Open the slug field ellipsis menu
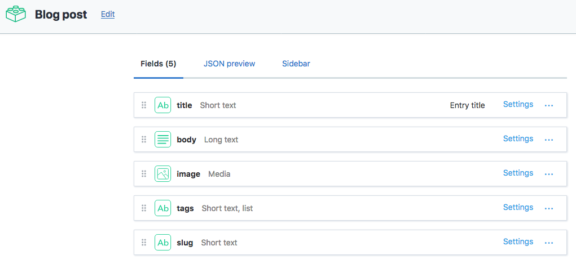Image resolution: width=576 pixels, height=264 pixels. coord(549,243)
